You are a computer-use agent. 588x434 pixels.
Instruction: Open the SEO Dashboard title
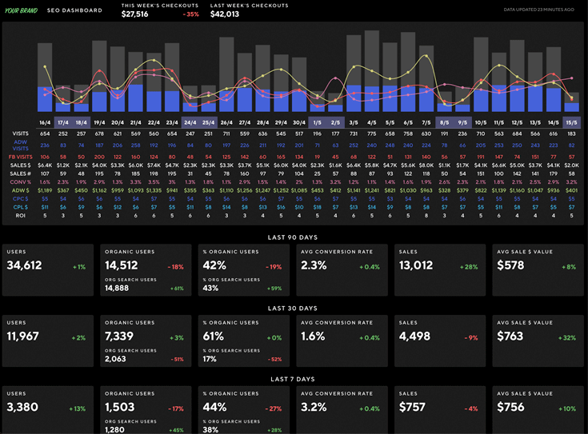tap(75, 10)
